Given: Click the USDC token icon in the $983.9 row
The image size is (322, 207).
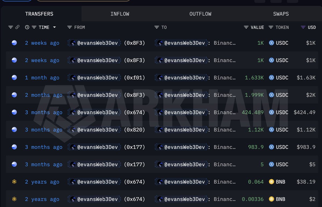Looking at the screenshot, I should (271, 147).
